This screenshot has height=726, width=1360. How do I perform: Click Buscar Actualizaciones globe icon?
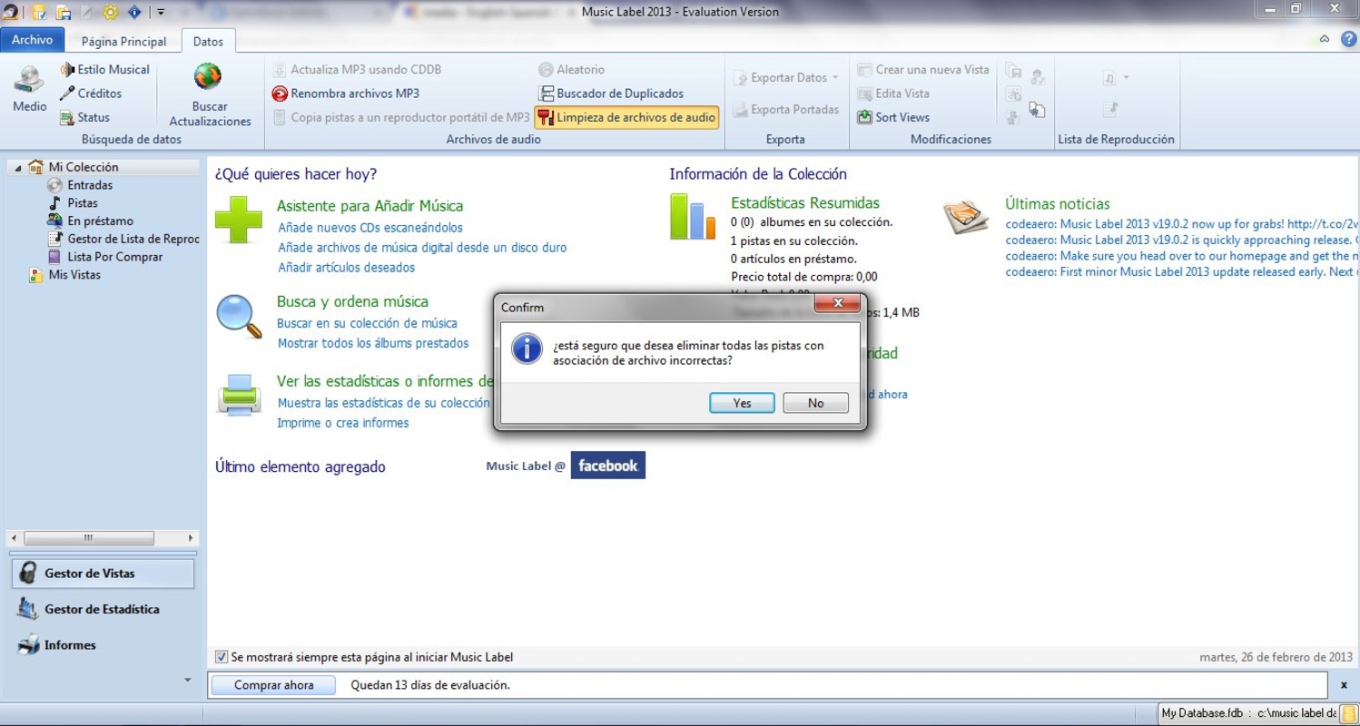point(208,78)
